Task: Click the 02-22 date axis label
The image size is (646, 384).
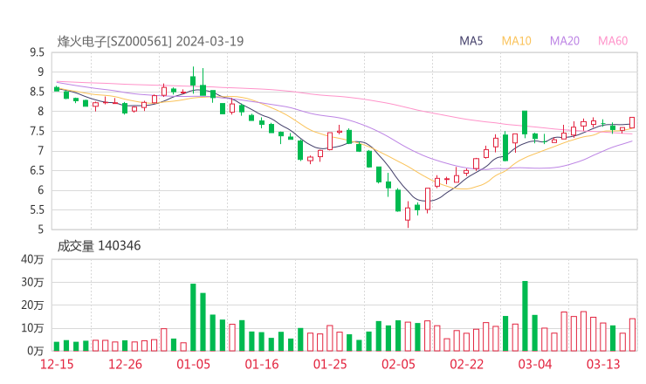Action: pyautogui.click(x=466, y=364)
